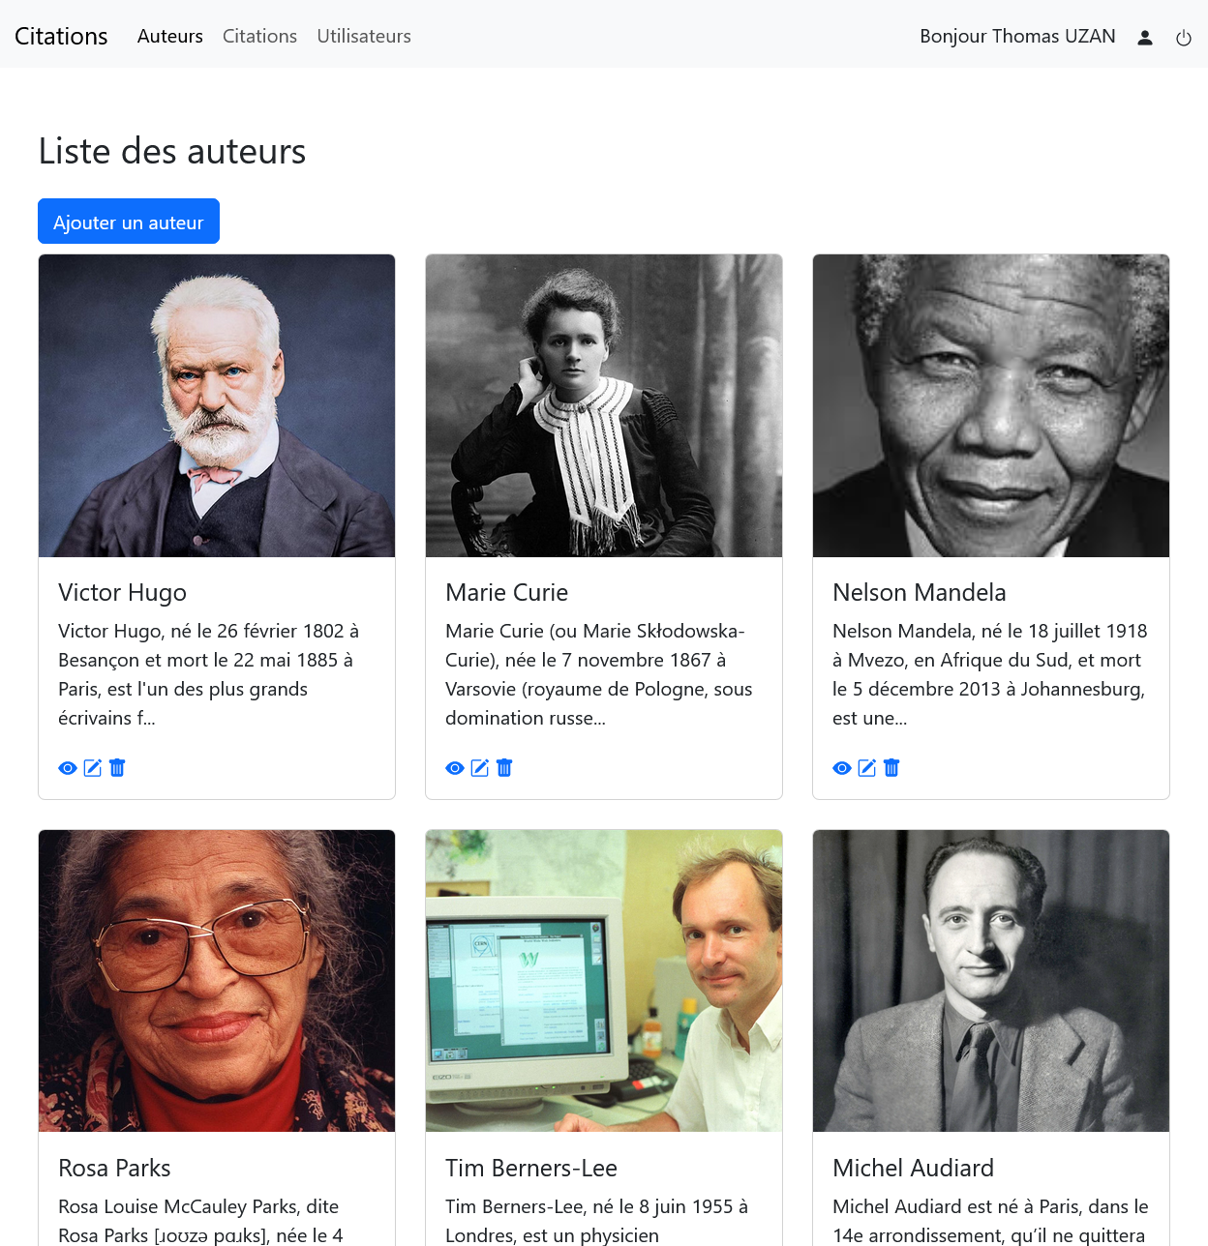This screenshot has width=1208, height=1246.
Task: Edit the Victor Hugo author entry
Action: point(93,768)
